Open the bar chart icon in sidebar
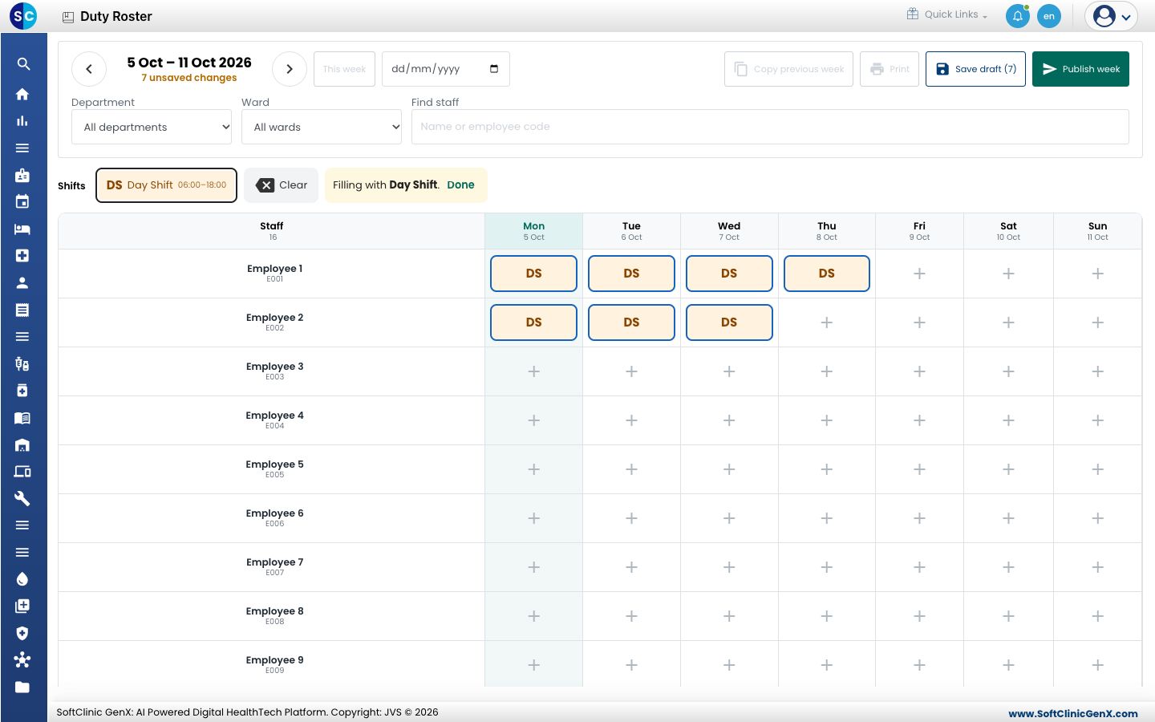The image size is (1155, 722). [22, 121]
